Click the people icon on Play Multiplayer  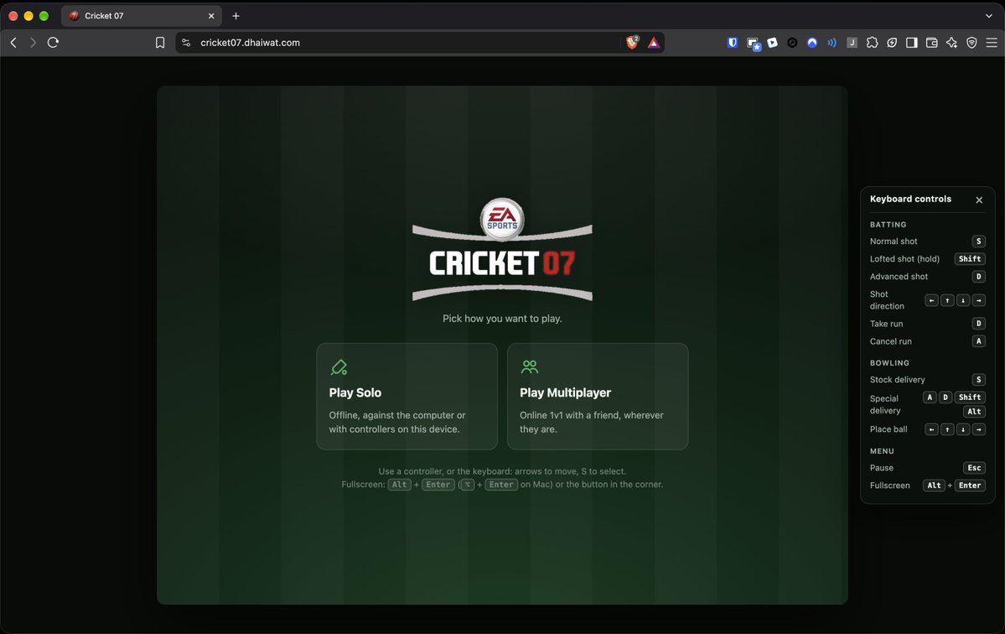pos(530,366)
